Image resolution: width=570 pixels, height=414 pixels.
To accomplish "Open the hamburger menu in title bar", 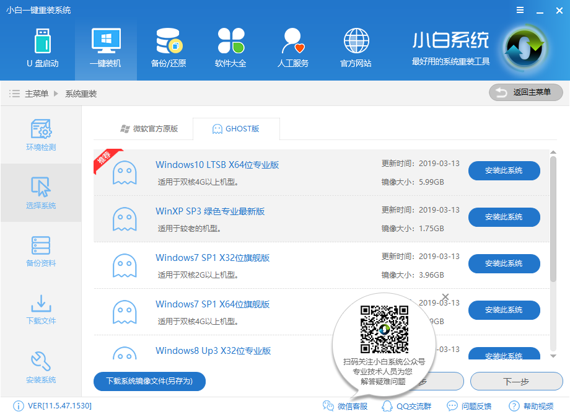I will (519, 10).
